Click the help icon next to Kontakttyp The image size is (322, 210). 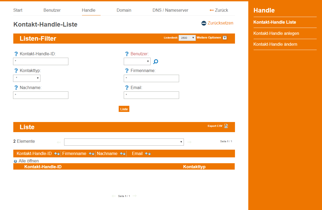(x=16, y=71)
